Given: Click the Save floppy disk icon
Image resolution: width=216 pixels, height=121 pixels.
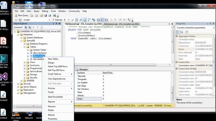Looking at the screenshot, I should coord(46,15).
